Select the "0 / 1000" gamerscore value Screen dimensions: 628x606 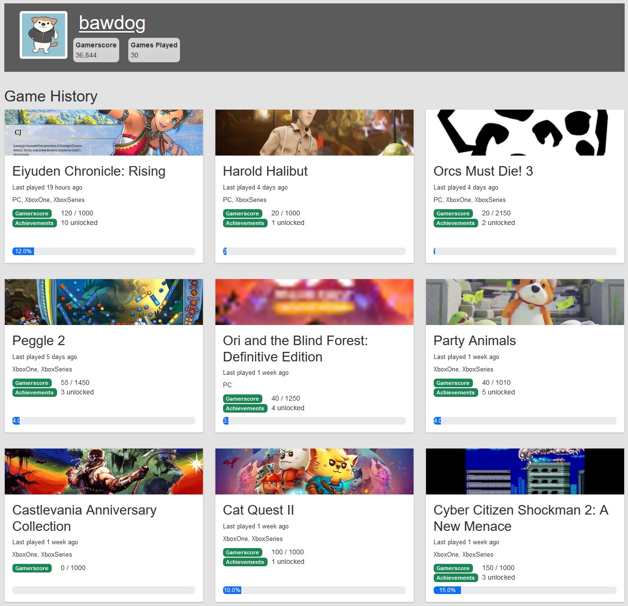tap(73, 568)
